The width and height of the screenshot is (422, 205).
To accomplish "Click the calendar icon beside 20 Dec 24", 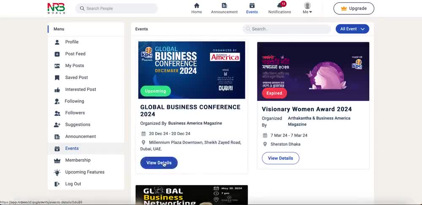I will (143, 134).
